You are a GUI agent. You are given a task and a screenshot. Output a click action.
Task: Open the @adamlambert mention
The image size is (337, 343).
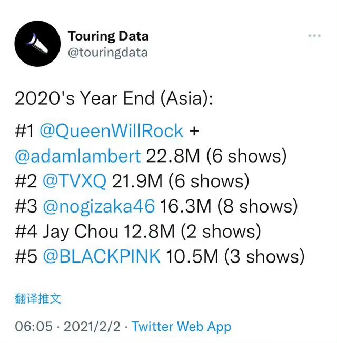[x=78, y=156]
